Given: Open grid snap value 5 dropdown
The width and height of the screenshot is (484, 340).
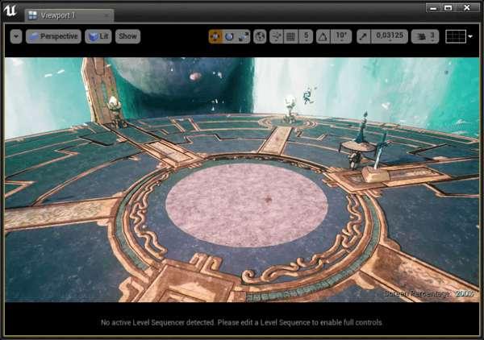Looking at the screenshot, I should pos(306,37).
